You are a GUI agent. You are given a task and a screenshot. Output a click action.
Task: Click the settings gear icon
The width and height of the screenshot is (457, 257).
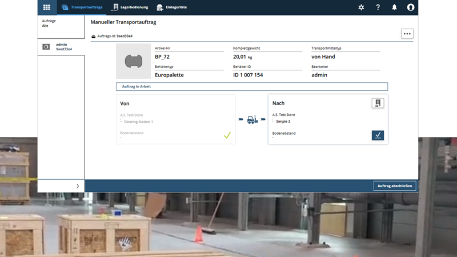361,7
